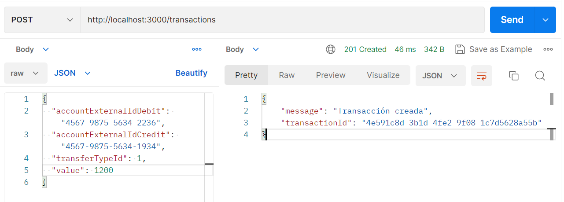Image resolution: width=564 pixels, height=202 pixels.
Task: Beautify the request body
Action: 192,73
